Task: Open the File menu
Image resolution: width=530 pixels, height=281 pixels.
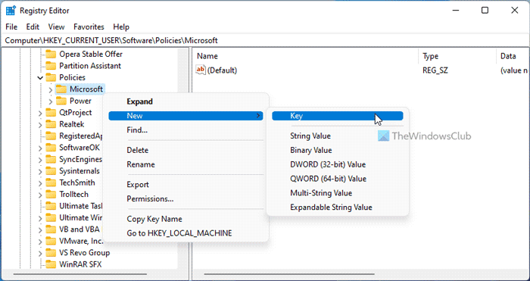Action: point(11,27)
